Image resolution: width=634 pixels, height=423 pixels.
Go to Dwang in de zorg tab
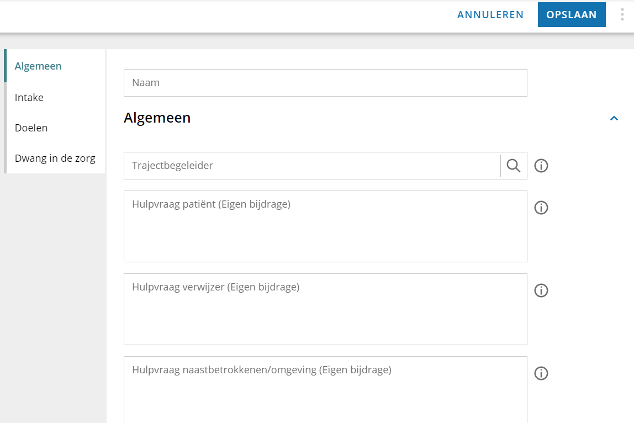(55, 158)
